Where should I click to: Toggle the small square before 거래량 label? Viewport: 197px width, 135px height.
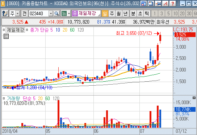click(4, 98)
